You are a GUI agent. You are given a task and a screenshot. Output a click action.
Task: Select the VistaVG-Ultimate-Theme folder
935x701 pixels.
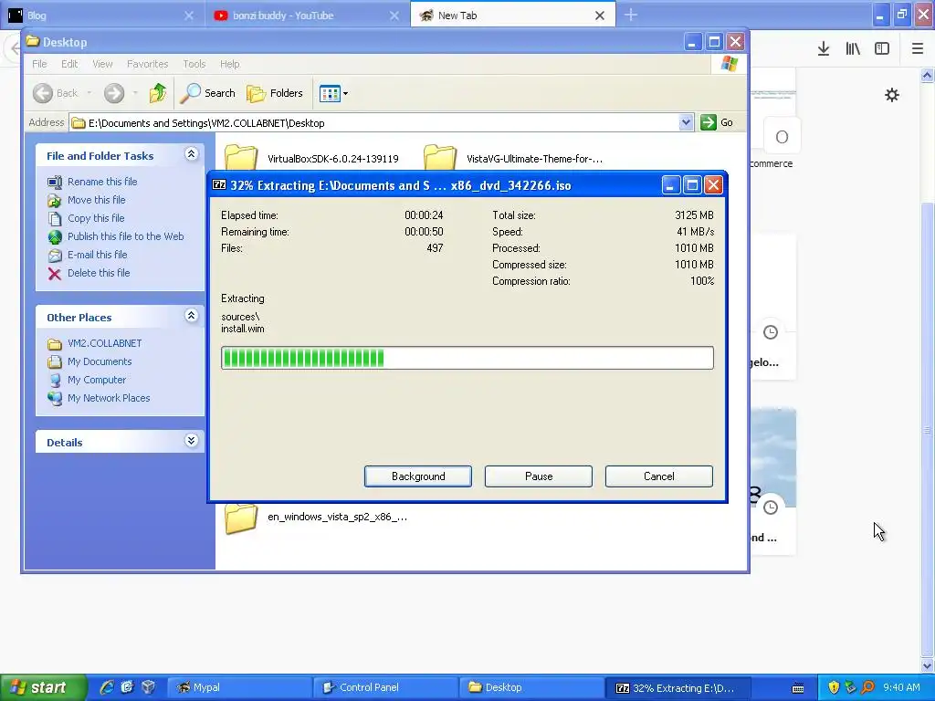point(513,159)
